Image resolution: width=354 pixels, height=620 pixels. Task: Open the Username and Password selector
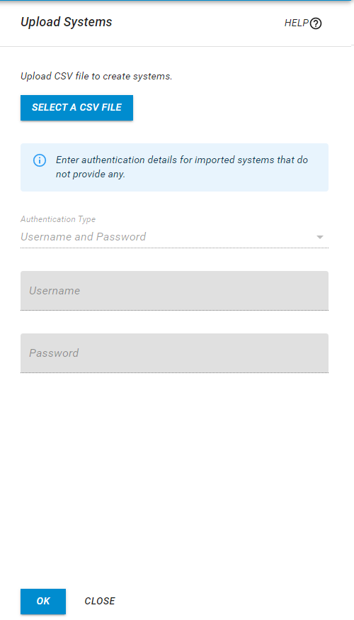[x=174, y=237]
